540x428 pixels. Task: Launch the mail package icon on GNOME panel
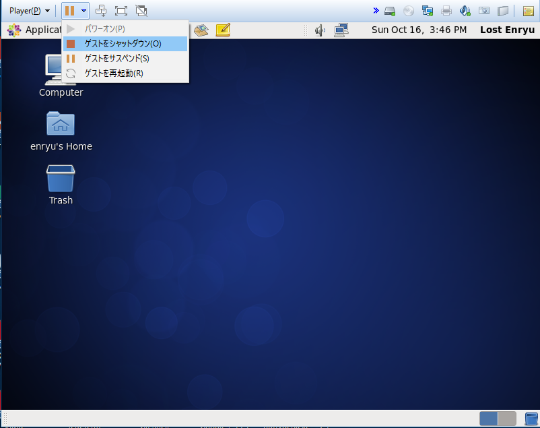point(201,30)
